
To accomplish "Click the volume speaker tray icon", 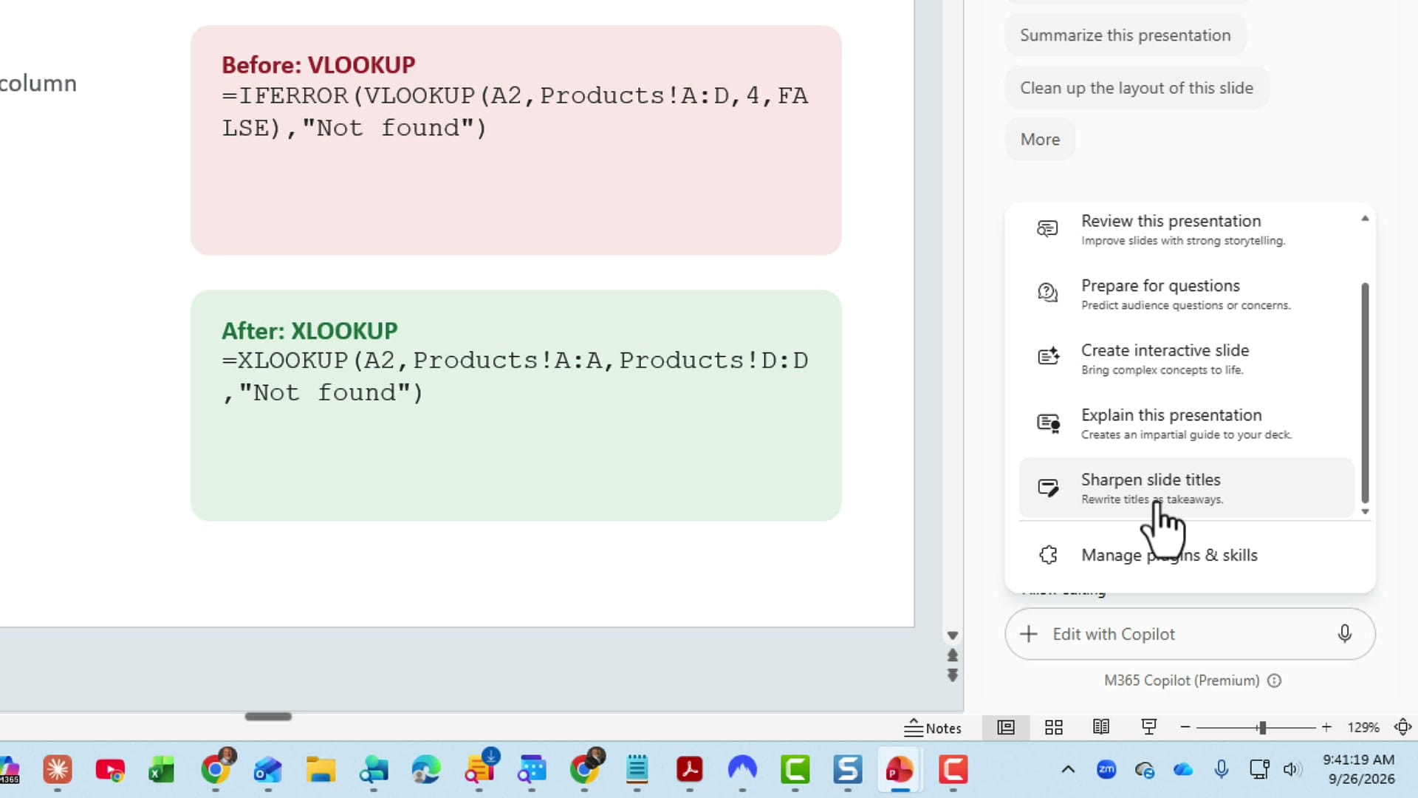I will click(x=1291, y=770).
